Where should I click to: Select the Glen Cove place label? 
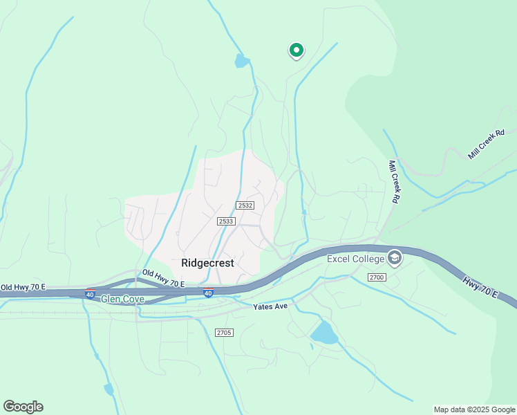click(x=122, y=299)
